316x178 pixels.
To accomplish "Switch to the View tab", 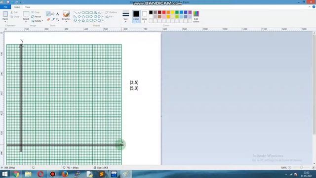I will coord(28,7).
